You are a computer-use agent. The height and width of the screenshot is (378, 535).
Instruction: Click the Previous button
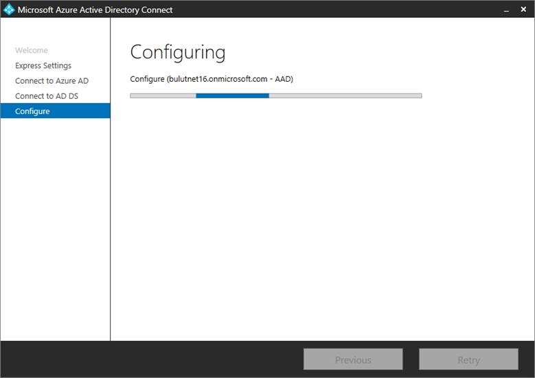[x=353, y=359]
